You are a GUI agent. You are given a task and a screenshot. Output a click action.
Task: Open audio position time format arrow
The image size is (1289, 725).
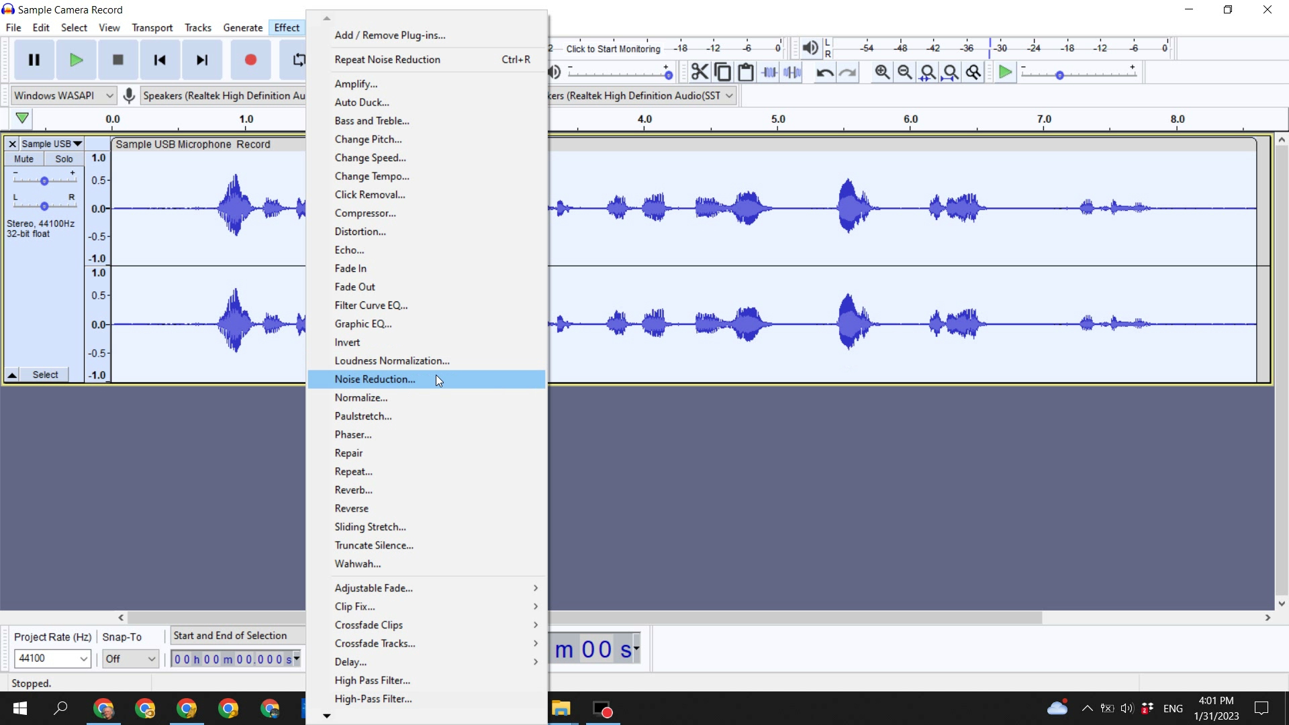click(636, 648)
